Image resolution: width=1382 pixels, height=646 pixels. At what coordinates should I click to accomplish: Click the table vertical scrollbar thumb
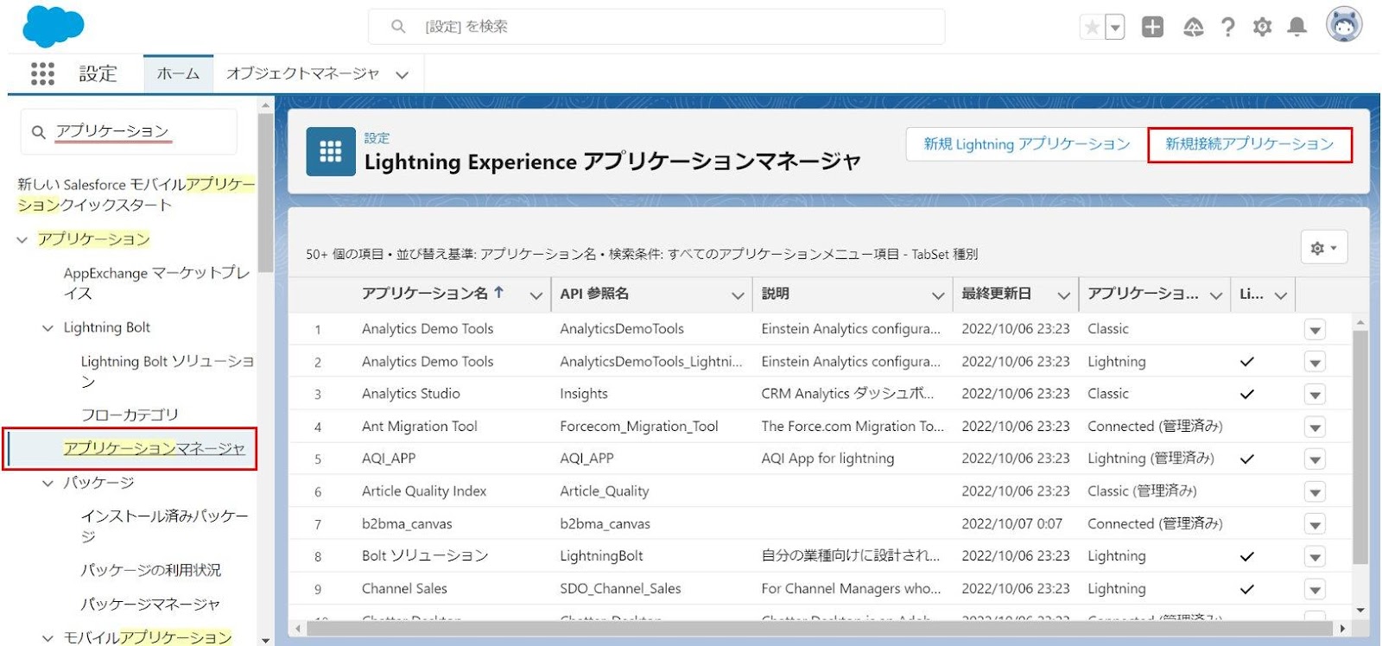[1360, 446]
